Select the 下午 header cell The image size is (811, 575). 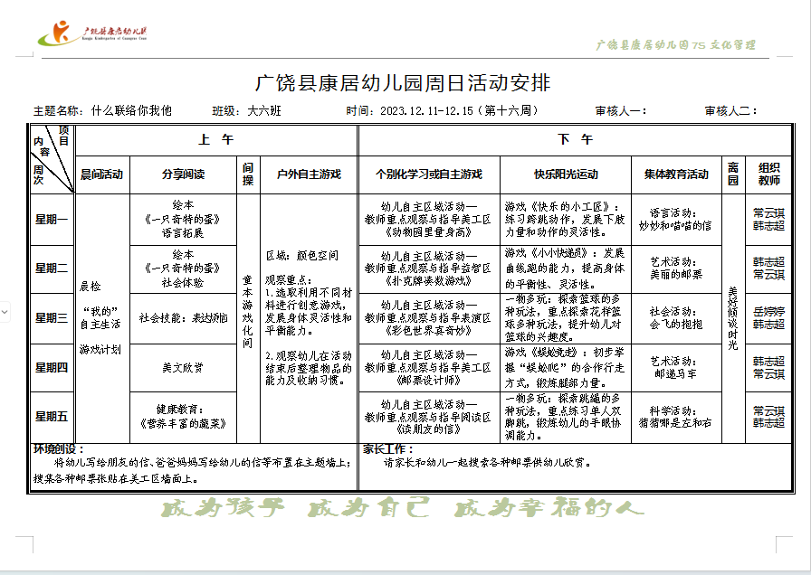click(x=575, y=139)
